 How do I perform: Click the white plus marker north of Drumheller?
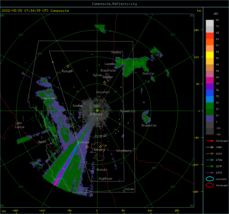click(x=144, y=102)
